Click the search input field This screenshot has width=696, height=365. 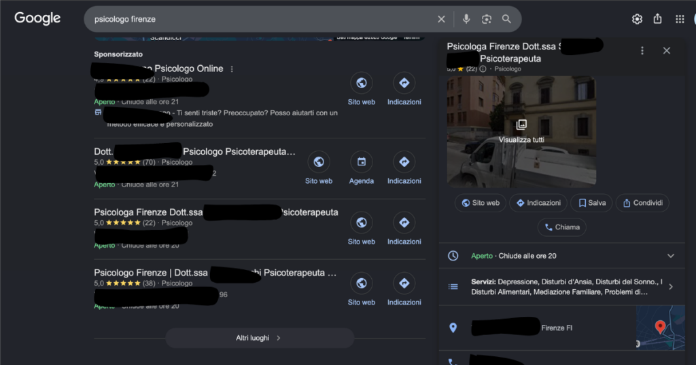point(262,19)
